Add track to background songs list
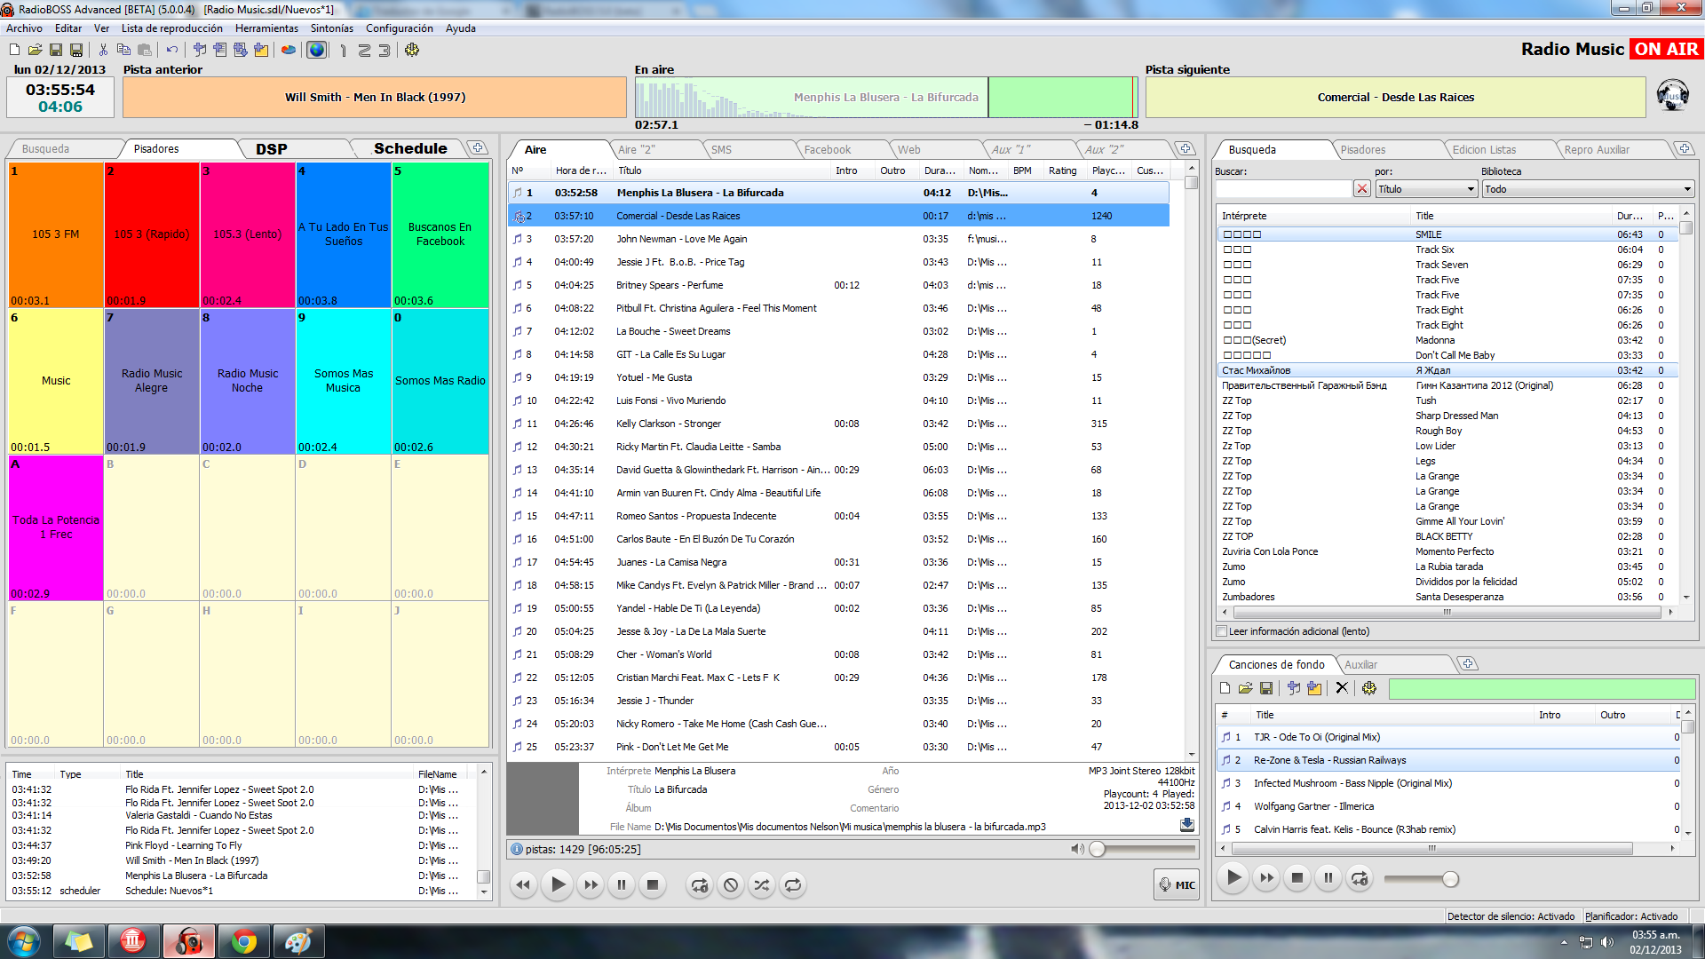 (x=1294, y=688)
